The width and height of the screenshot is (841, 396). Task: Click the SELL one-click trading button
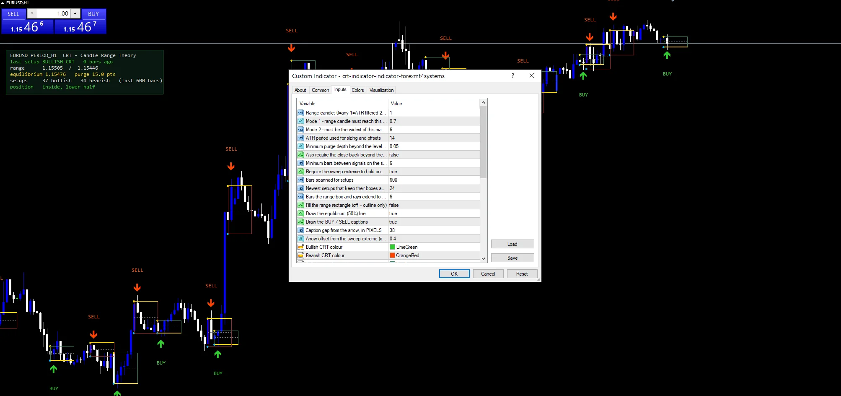tap(13, 14)
